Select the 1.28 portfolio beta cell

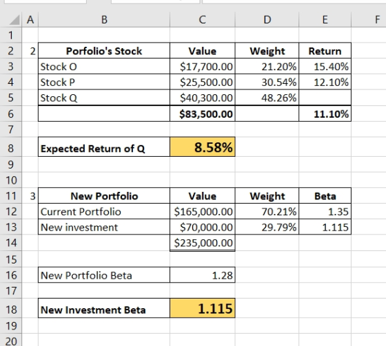[203, 275]
